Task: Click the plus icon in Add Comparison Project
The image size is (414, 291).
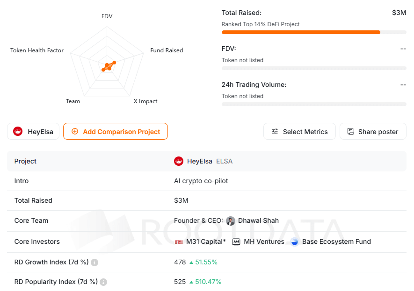Action: click(x=75, y=132)
